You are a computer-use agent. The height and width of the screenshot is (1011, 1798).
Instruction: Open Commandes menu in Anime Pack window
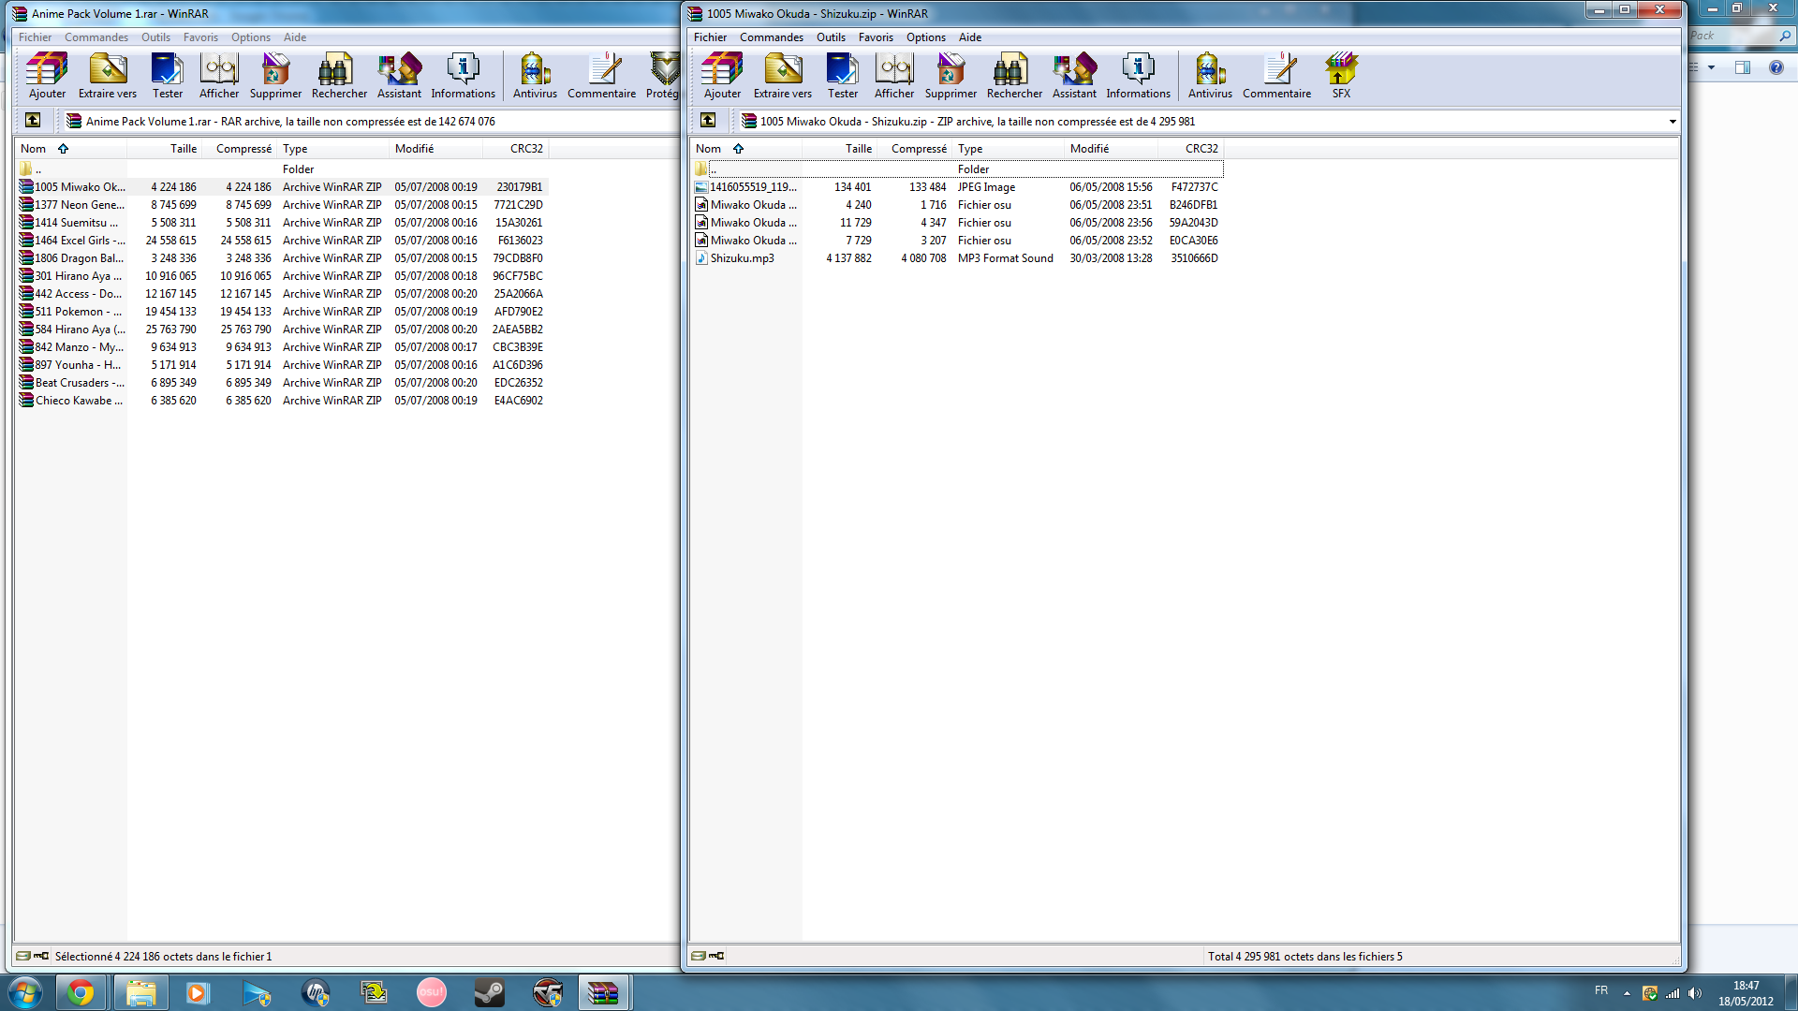tap(96, 37)
